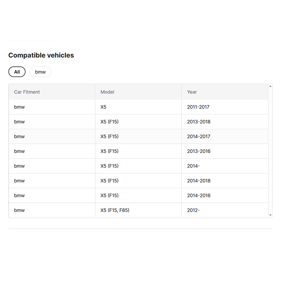Click the Compatible vehicles heading
The width and height of the screenshot is (281, 281).
41,55
